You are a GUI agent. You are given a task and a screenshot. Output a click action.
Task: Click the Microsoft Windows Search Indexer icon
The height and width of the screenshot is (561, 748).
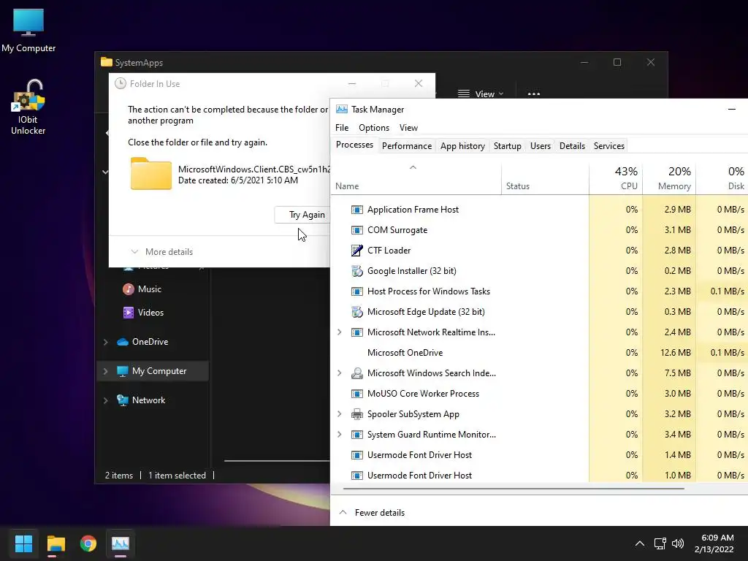click(356, 373)
